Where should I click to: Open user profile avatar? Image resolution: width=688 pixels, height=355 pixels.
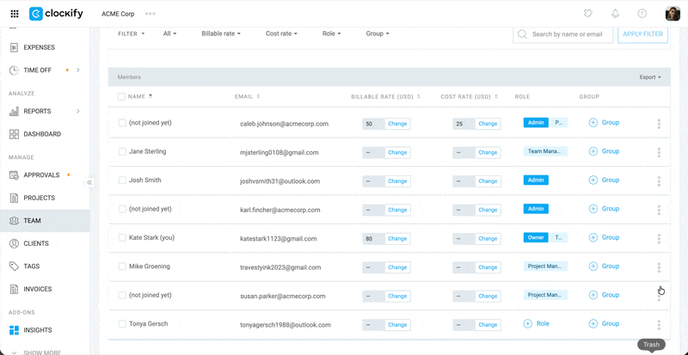click(673, 14)
